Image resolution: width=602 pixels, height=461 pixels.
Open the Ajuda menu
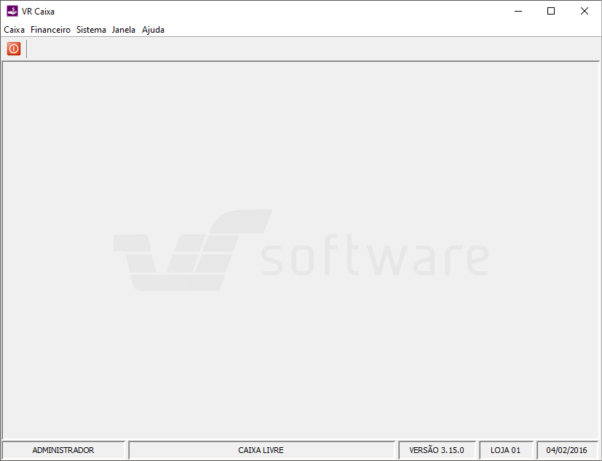pyautogui.click(x=153, y=30)
